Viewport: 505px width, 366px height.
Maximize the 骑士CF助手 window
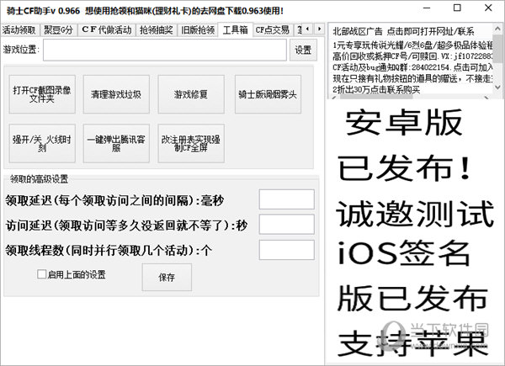click(457, 8)
